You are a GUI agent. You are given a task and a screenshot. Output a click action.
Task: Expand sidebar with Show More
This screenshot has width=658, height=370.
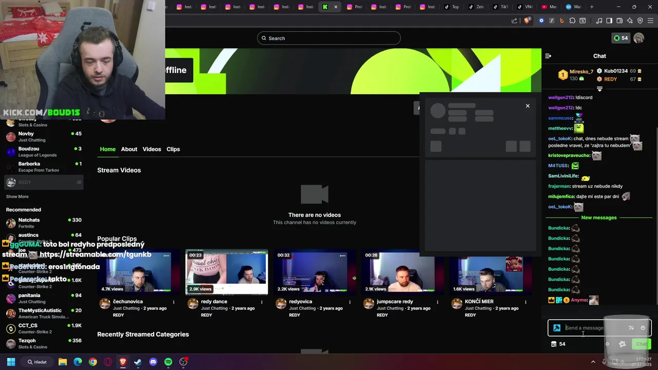pos(17,196)
